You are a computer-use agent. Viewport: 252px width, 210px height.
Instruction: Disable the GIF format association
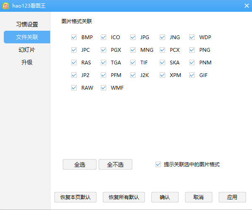(192, 75)
